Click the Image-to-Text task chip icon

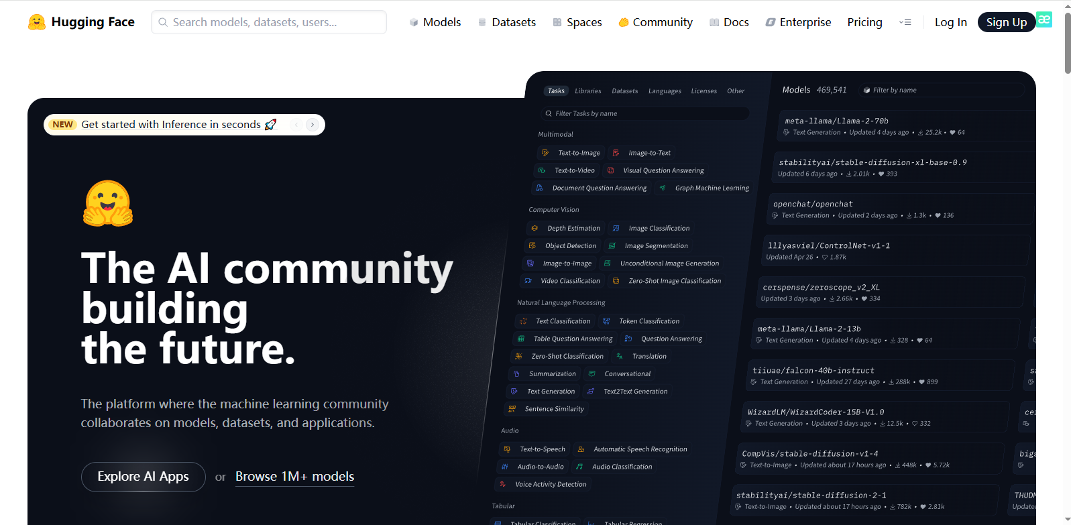pyautogui.click(x=616, y=153)
